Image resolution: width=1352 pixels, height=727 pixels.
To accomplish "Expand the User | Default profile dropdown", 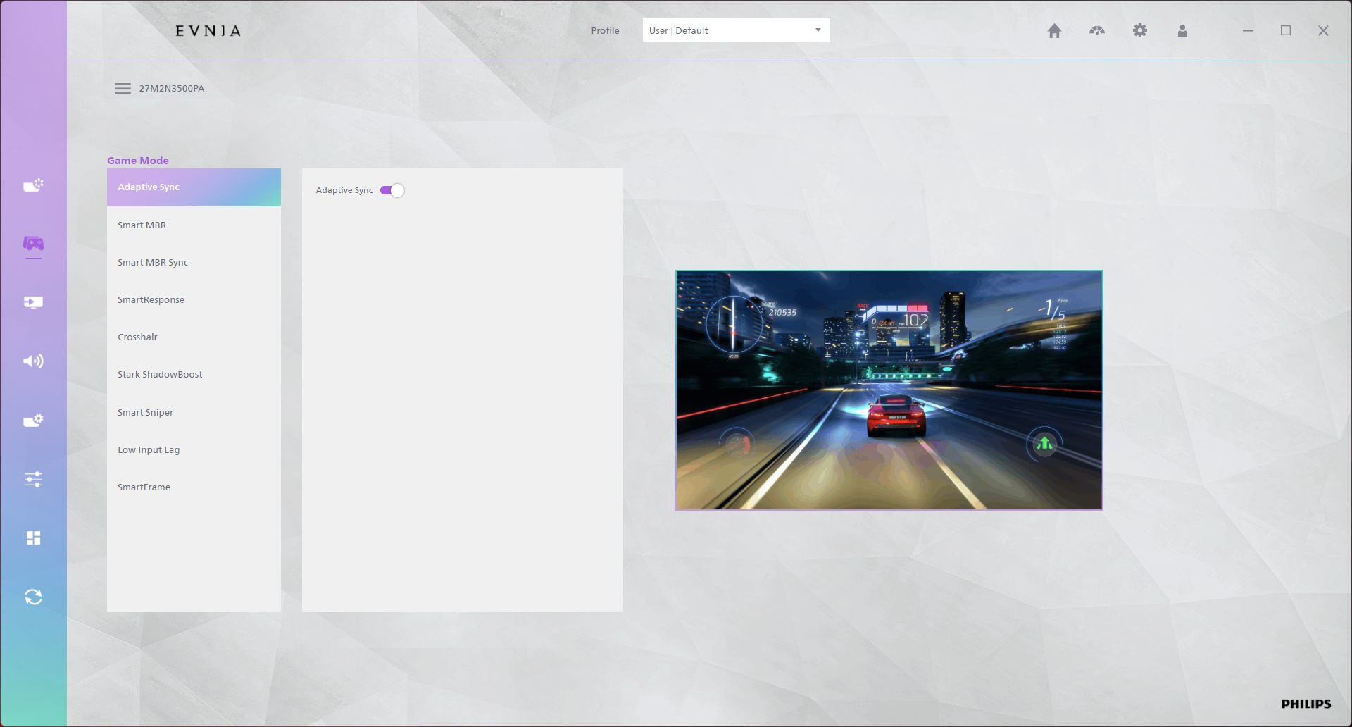I will click(x=736, y=30).
